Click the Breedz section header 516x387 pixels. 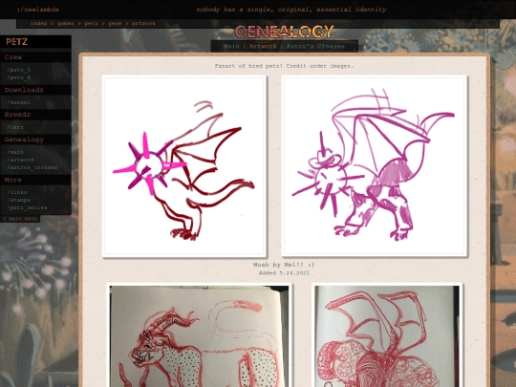coord(36,115)
